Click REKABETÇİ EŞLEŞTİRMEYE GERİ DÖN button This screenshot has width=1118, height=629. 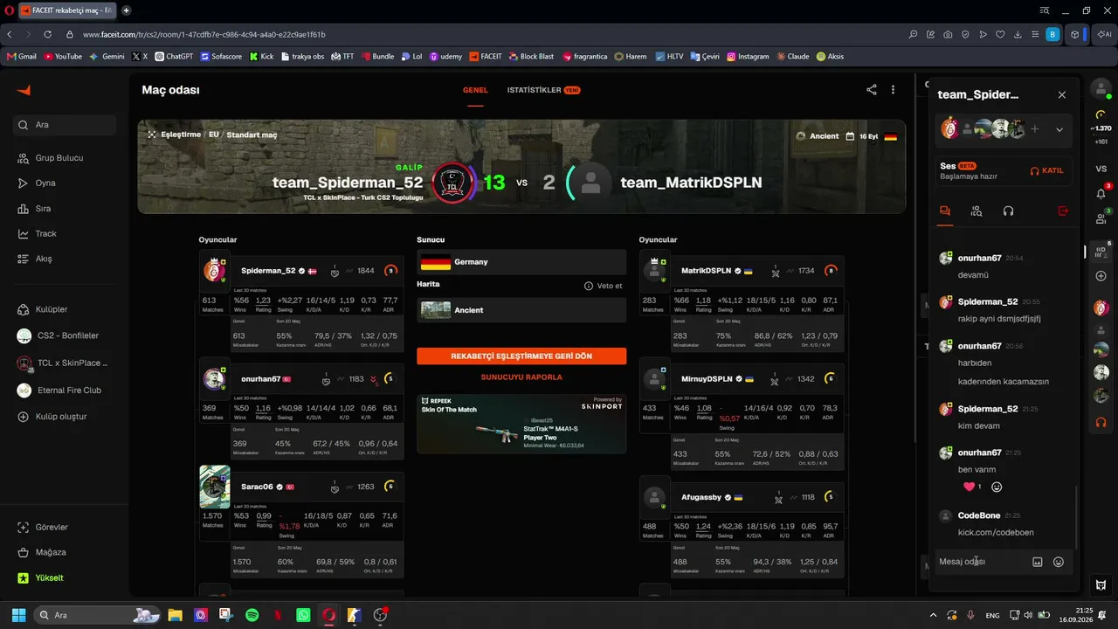(521, 356)
